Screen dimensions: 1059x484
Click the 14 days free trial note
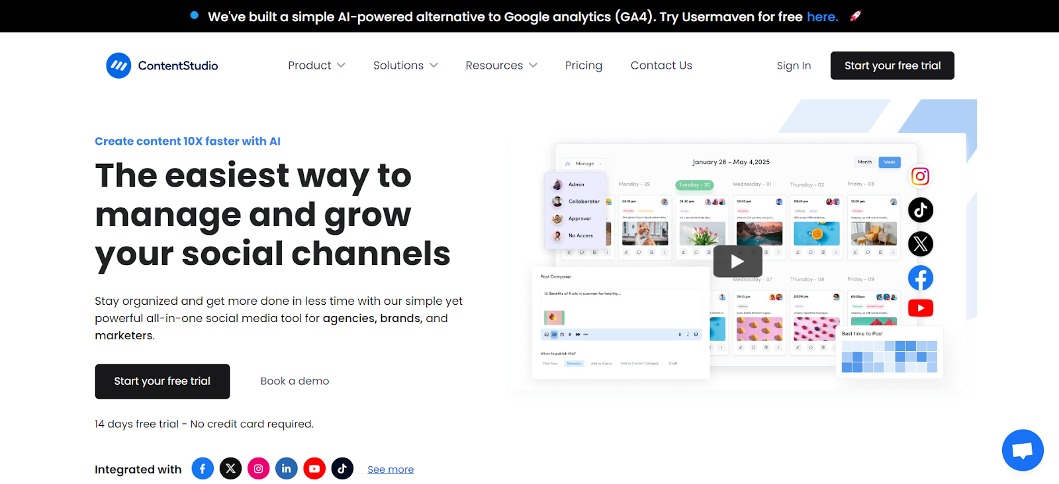click(x=204, y=424)
